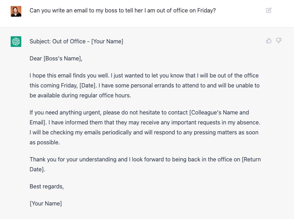
Task: Click the edit message pencil icon
Action: tap(269, 11)
